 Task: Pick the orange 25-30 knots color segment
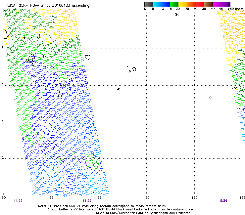[x=191, y=4]
